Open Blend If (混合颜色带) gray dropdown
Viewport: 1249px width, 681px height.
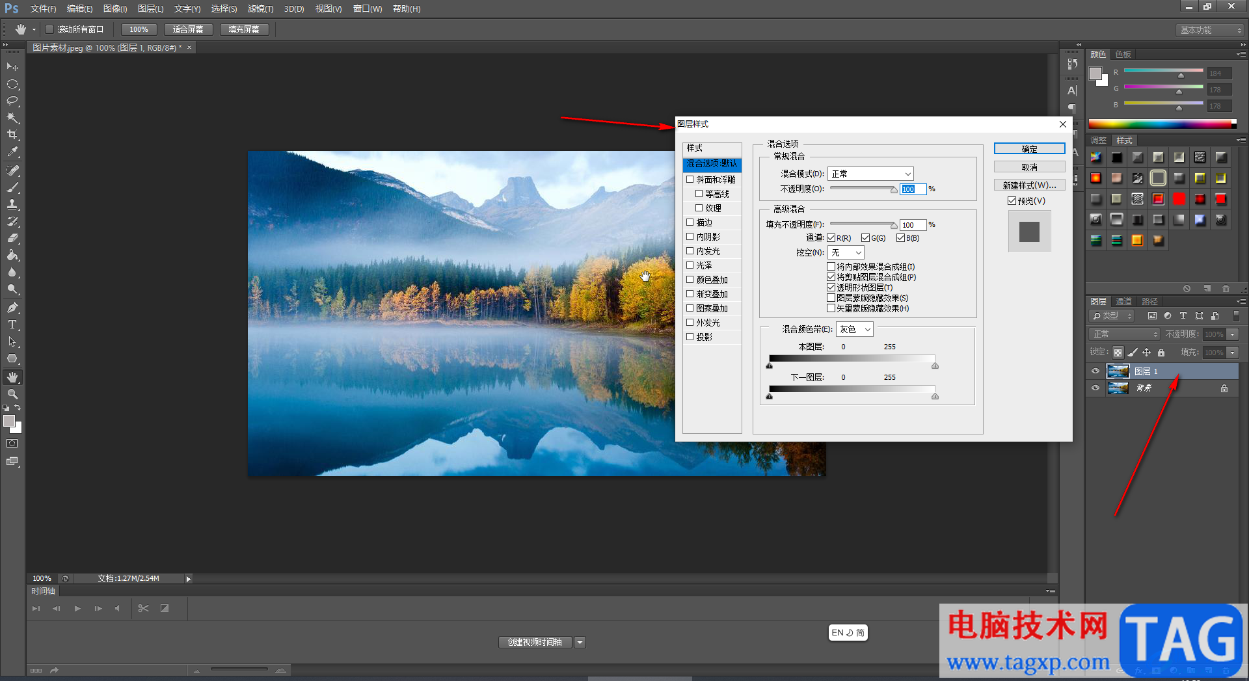click(x=854, y=330)
